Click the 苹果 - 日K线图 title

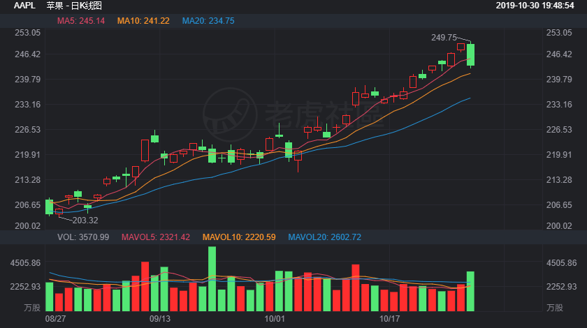(74, 6)
